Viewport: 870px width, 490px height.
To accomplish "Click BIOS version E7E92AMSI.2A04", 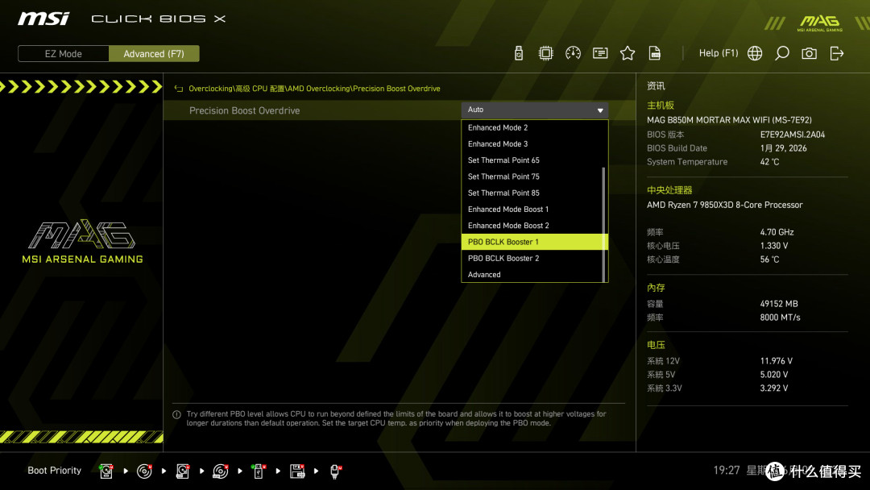I will click(793, 135).
